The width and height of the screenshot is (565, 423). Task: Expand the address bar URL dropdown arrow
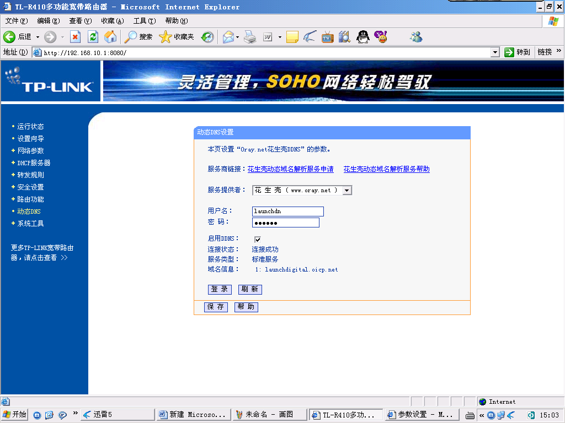[x=495, y=52]
